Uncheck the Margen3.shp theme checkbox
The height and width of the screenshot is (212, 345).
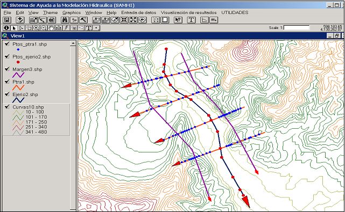point(7,69)
